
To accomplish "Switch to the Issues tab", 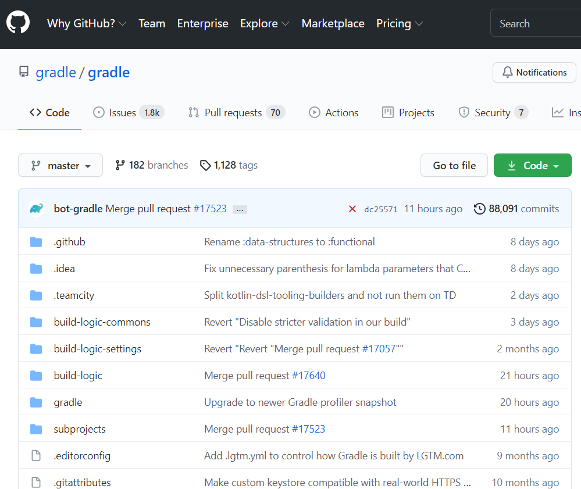I will point(129,113).
